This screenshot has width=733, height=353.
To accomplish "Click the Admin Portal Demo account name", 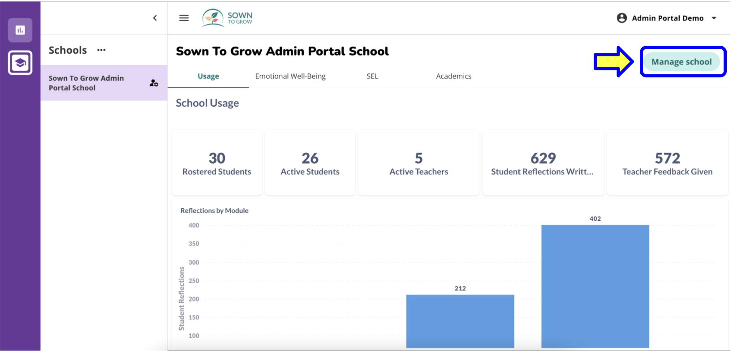I will point(668,18).
